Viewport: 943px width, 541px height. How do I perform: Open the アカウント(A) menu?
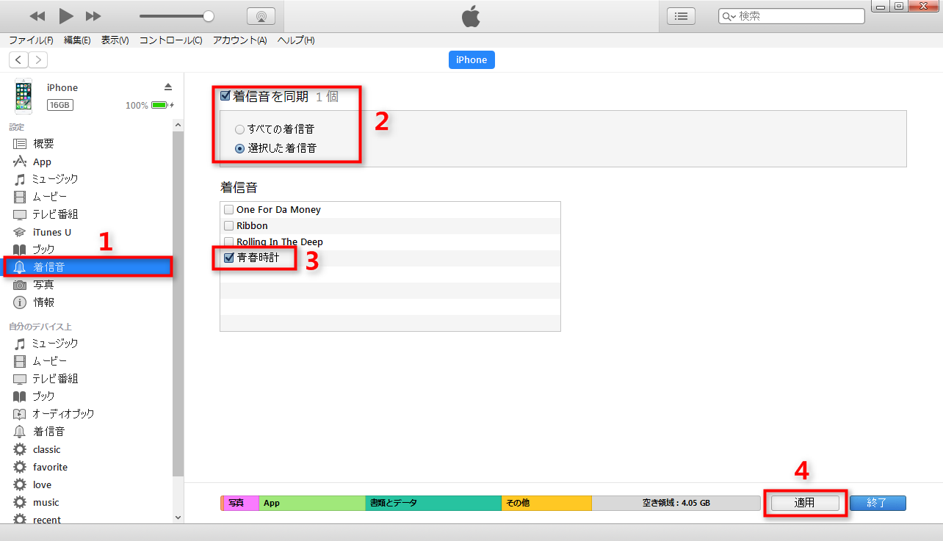pos(239,40)
